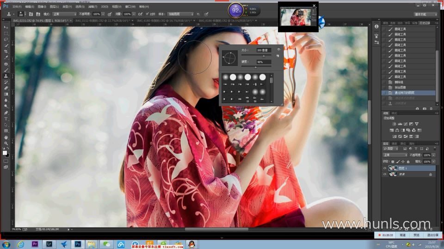The height and width of the screenshot is (249, 444).
Task: Select the Crop tool
Action: (6, 51)
